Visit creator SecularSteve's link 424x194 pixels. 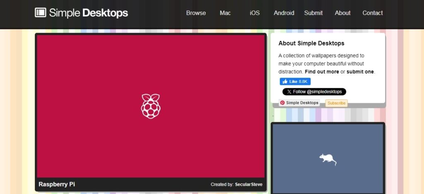coord(248,185)
